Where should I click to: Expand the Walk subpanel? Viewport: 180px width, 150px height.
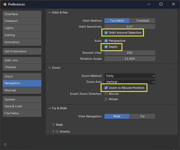click(x=53, y=125)
